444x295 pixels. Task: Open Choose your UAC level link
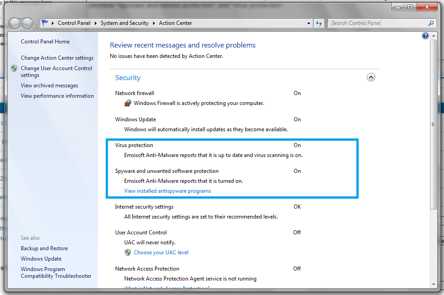(161, 252)
